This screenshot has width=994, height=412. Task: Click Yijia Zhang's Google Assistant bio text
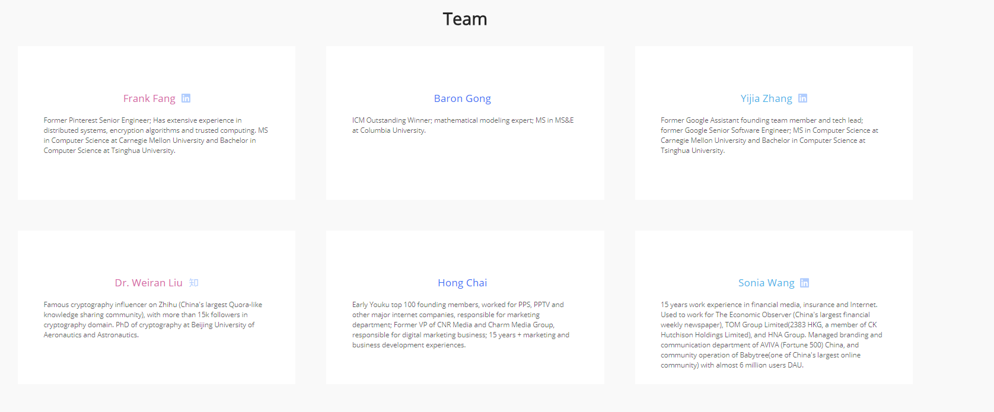(x=770, y=135)
